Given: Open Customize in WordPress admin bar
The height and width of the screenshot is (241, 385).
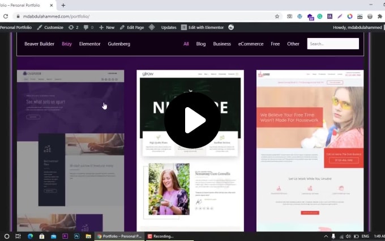Looking at the screenshot, I should coord(50,27).
